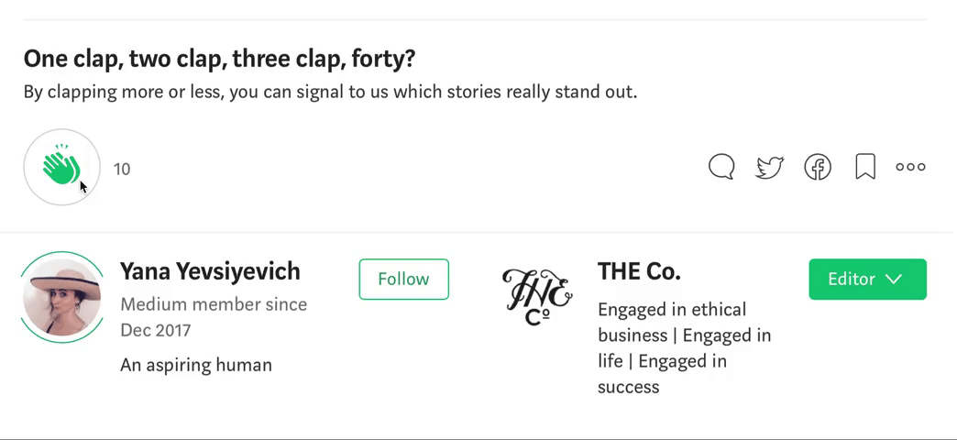Click the 'One clap, two clap' heading
The height and width of the screenshot is (440, 957).
219,60
